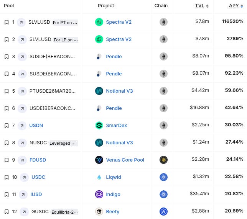Open external link arrow for row 4 SUSDE
Screen dimensions: 247x219
click(x=22, y=74)
